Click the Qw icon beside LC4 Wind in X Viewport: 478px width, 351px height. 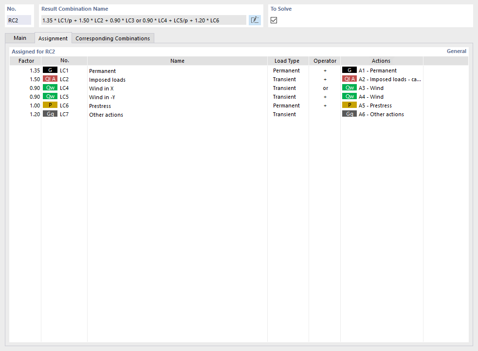[x=50, y=88]
